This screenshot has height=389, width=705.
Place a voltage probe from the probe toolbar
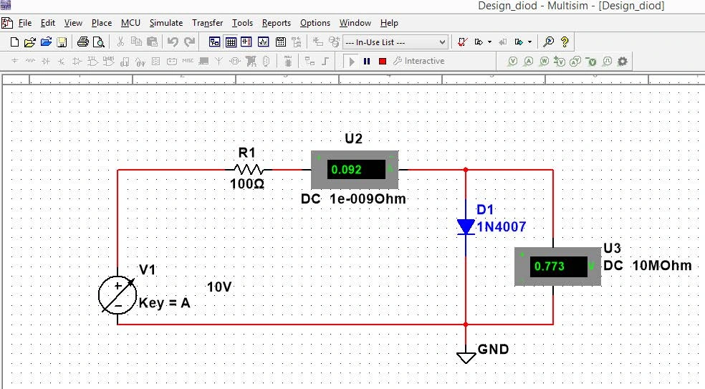click(513, 62)
